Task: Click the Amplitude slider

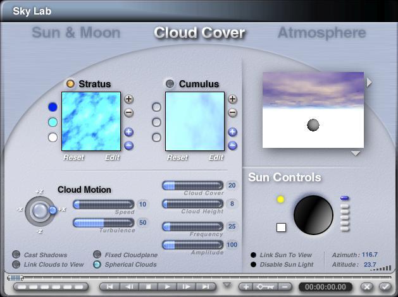Action: pyautogui.click(x=192, y=245)
